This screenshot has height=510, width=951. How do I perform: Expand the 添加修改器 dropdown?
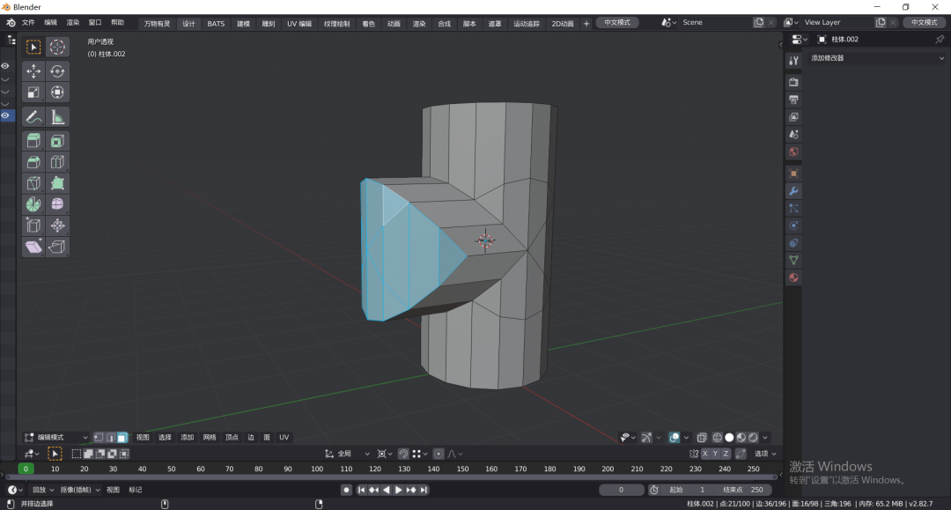(876, 58)
